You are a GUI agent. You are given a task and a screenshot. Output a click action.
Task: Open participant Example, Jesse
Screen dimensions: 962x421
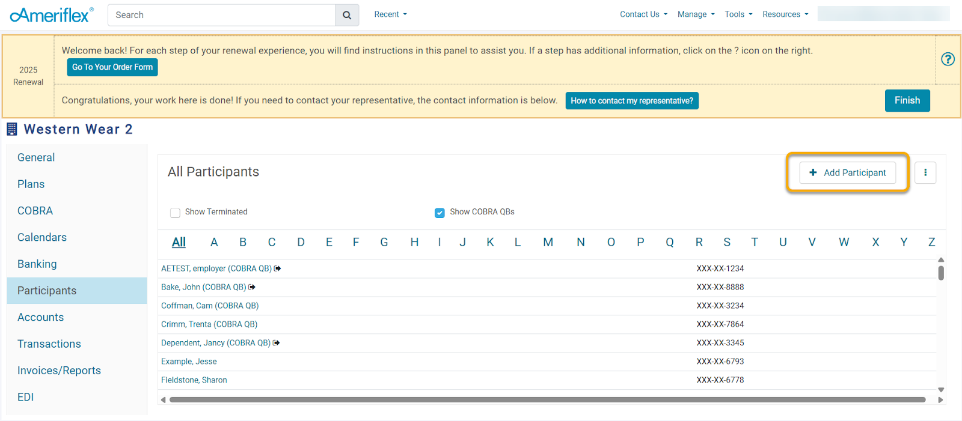coord(189,362)
